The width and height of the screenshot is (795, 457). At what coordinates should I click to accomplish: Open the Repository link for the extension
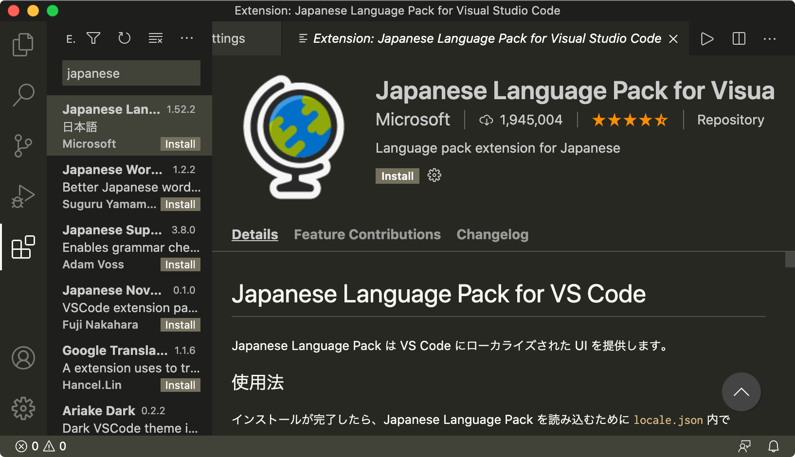pos(730,120)
